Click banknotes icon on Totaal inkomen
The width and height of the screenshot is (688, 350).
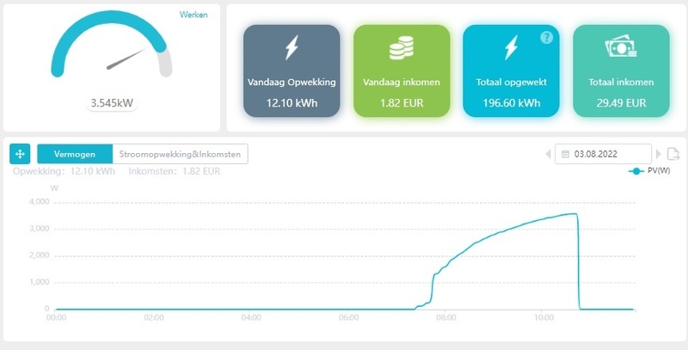[x=621, y=46]
